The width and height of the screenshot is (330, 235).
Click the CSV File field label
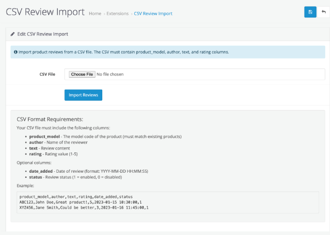pos(47,75)
